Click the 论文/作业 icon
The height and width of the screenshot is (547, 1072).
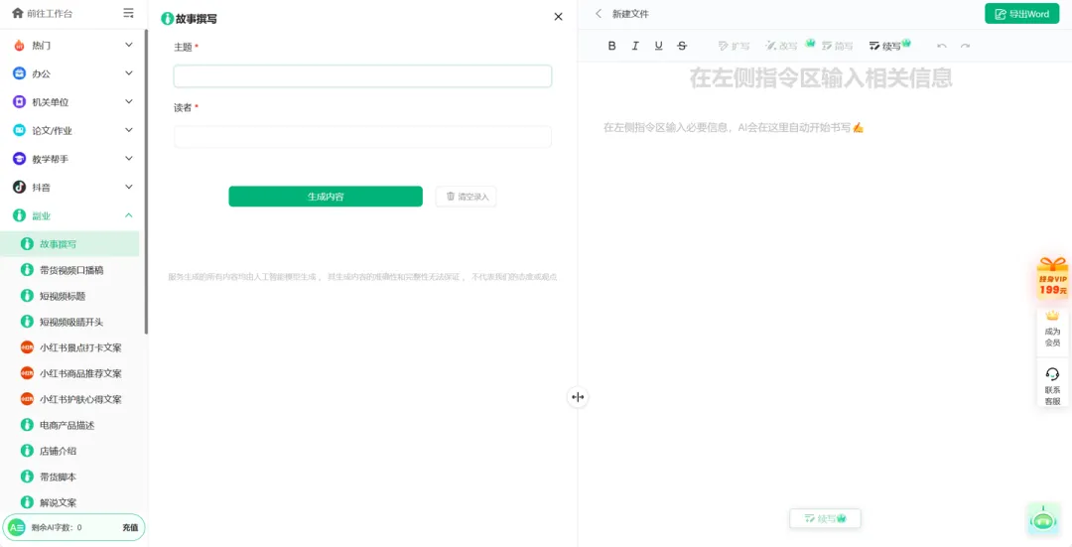pyautogui.click(x=19, y=130)
